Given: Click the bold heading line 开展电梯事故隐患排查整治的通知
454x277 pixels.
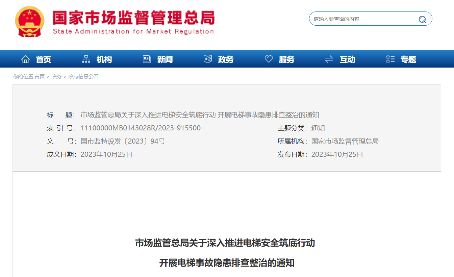Looking at the screenshot, I should 227,263.
